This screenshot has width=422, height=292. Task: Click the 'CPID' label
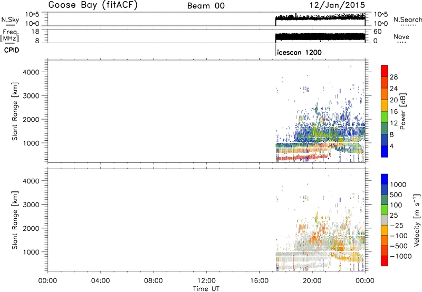click(x=12, y=50)
